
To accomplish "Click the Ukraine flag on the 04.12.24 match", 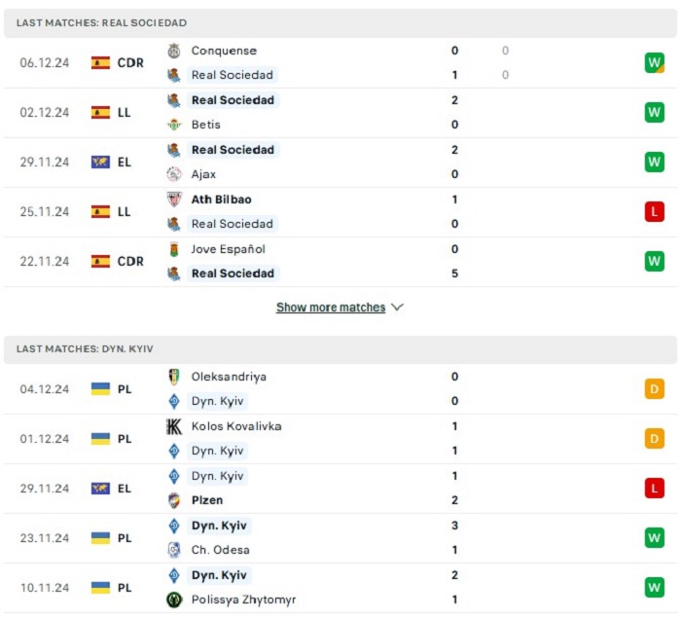I will point(100,389).
